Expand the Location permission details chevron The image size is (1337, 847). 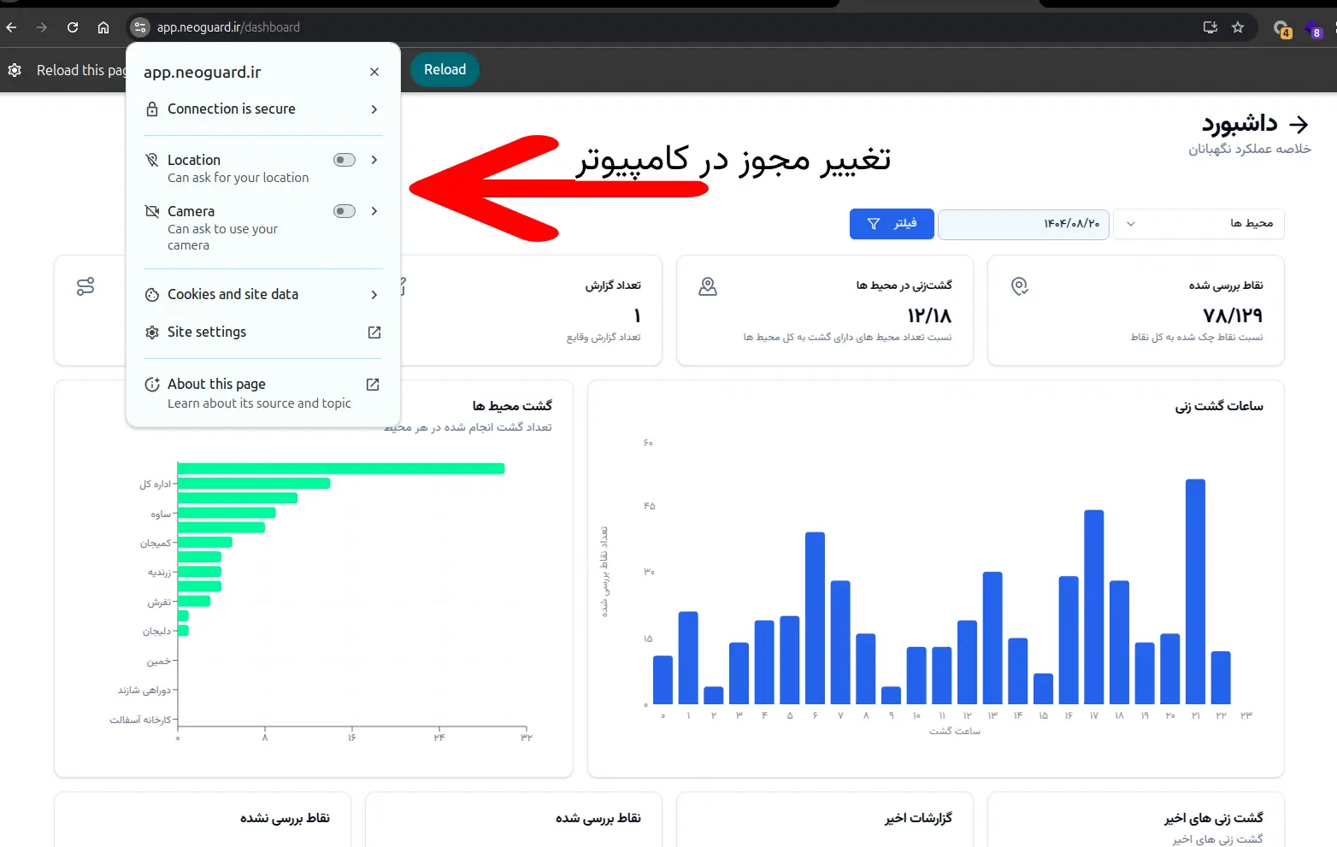pyautogui.click(x=374, y=160)
